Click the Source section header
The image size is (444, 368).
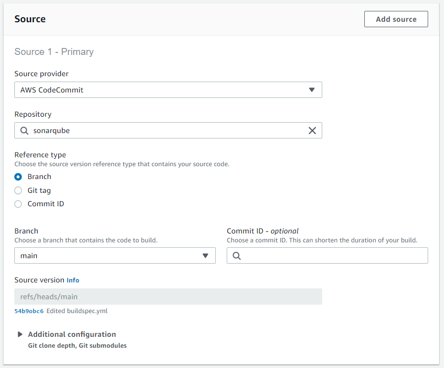[30, 19]
